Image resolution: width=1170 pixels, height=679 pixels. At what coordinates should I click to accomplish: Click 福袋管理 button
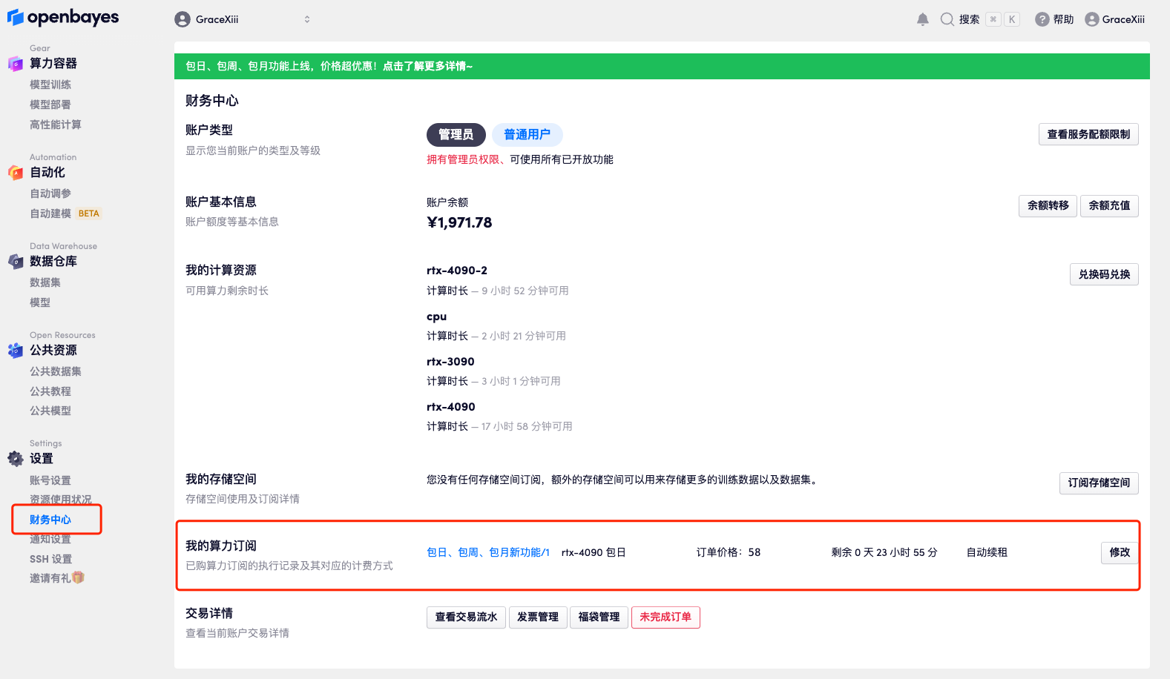[x=599, y=617]
